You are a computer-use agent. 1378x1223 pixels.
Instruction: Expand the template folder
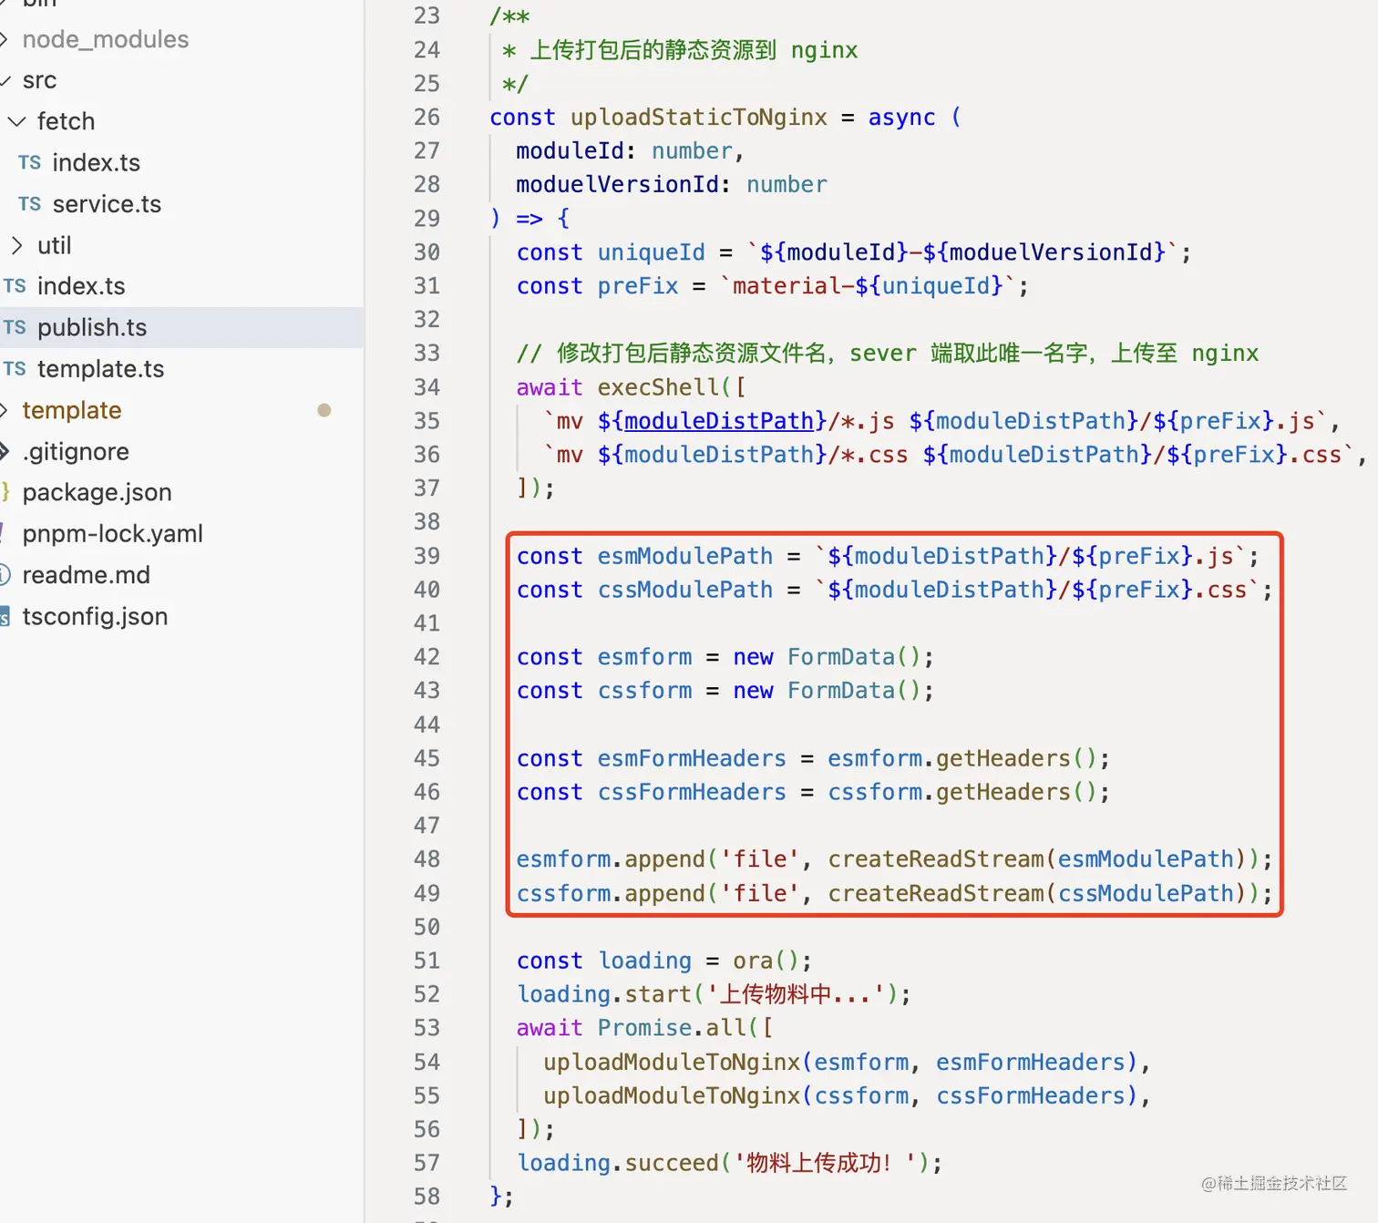click(71, 410)
